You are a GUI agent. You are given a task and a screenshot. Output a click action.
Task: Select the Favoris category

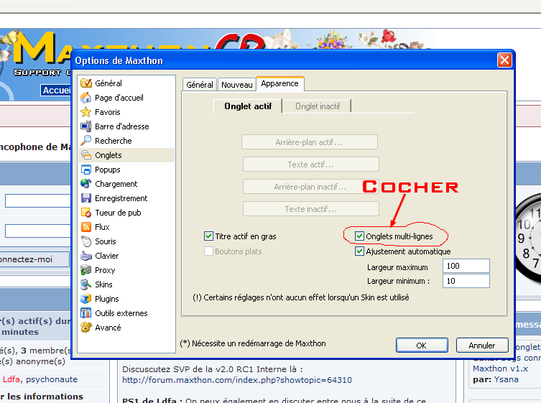(x=108, y=112)
